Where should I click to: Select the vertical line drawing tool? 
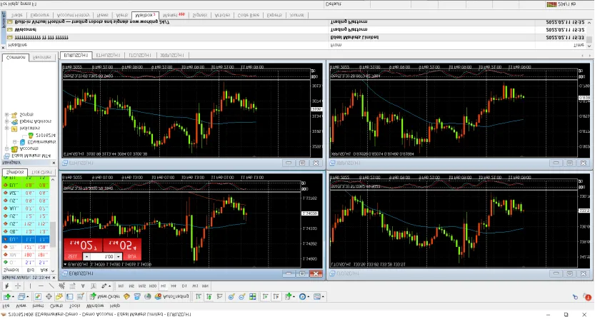point(30,286)
